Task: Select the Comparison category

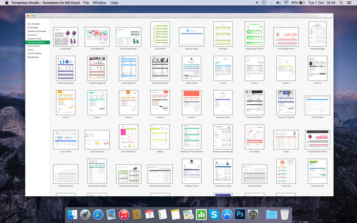Action: pyautogui.click(x=32, y=35)
